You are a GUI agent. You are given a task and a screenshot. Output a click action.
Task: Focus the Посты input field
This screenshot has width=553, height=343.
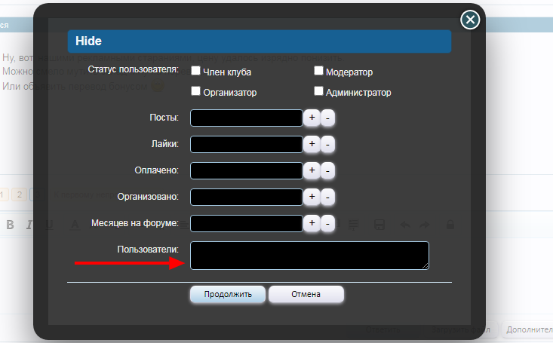[246, 118]
